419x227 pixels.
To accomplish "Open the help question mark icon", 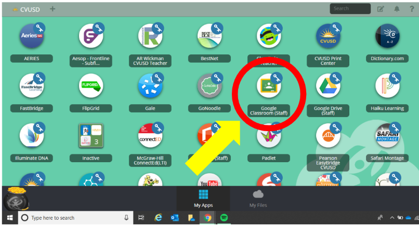I will [412, 9].
